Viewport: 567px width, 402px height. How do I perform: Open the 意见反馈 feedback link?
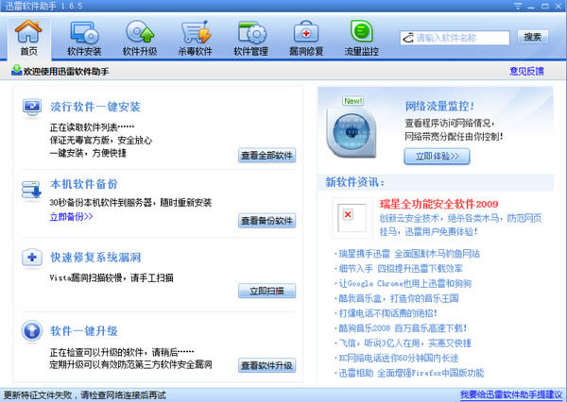(x=526, y=71)
